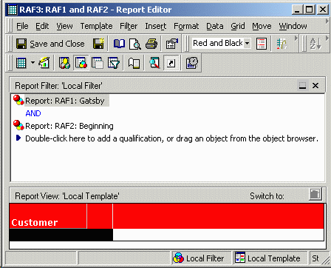Switch to Graph view icon
This screenshot has width=331, height=268.
point(44,63)
